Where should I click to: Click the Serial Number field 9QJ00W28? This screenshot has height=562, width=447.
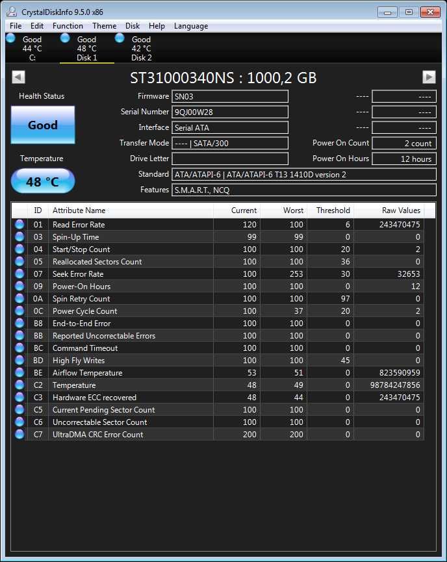(x=230, y=112)
